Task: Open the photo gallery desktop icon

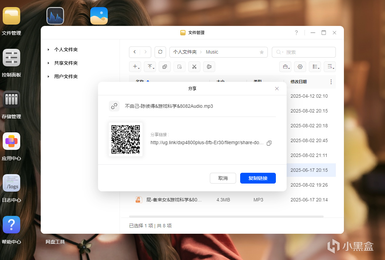Action: point(99,16)
